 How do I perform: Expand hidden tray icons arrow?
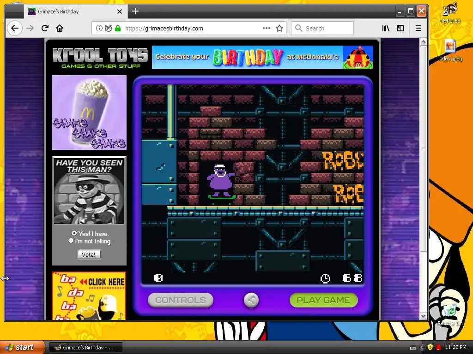pyautogui.click(x=422, y=348)
